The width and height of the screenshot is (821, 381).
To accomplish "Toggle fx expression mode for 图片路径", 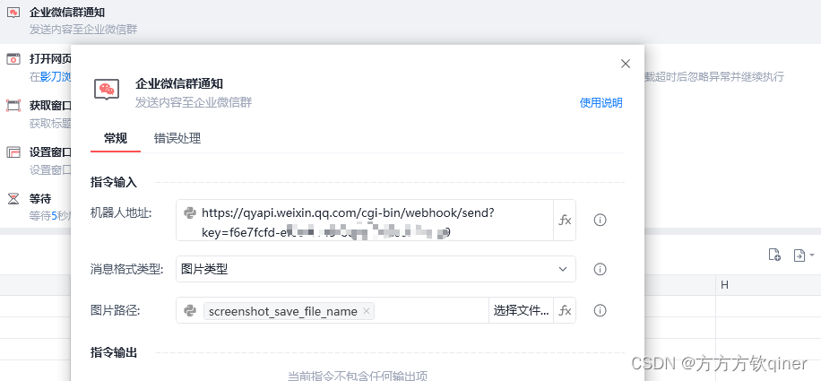I will (565, 311).
